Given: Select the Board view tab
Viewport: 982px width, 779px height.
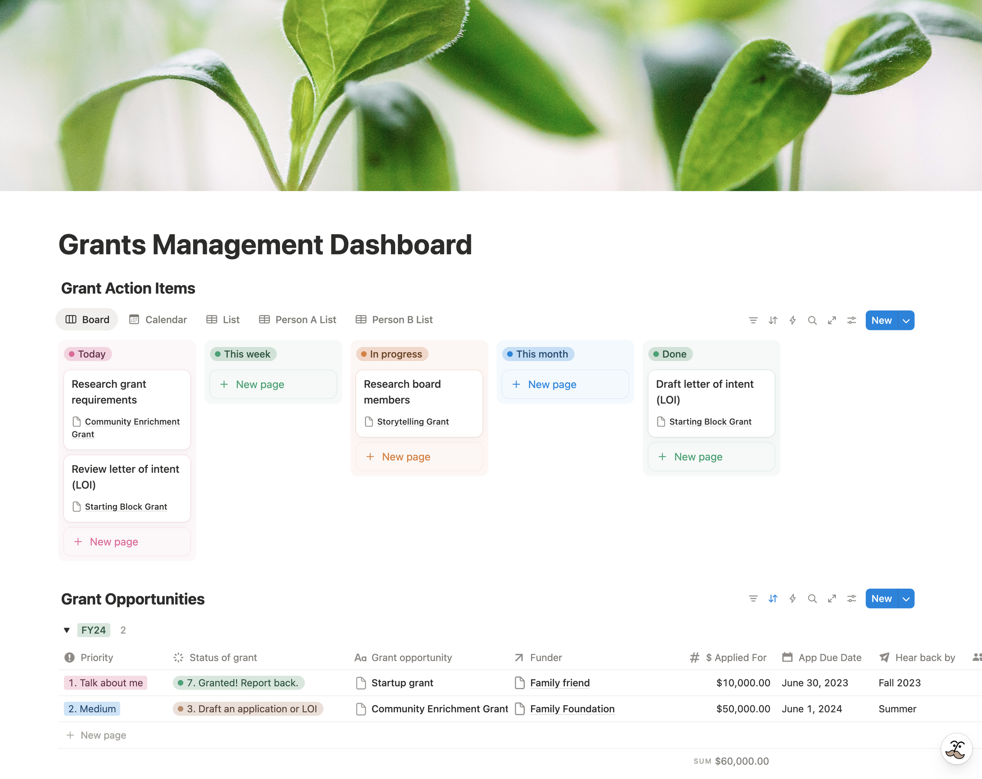Looking at the screenshot, I should coord(86,319).
